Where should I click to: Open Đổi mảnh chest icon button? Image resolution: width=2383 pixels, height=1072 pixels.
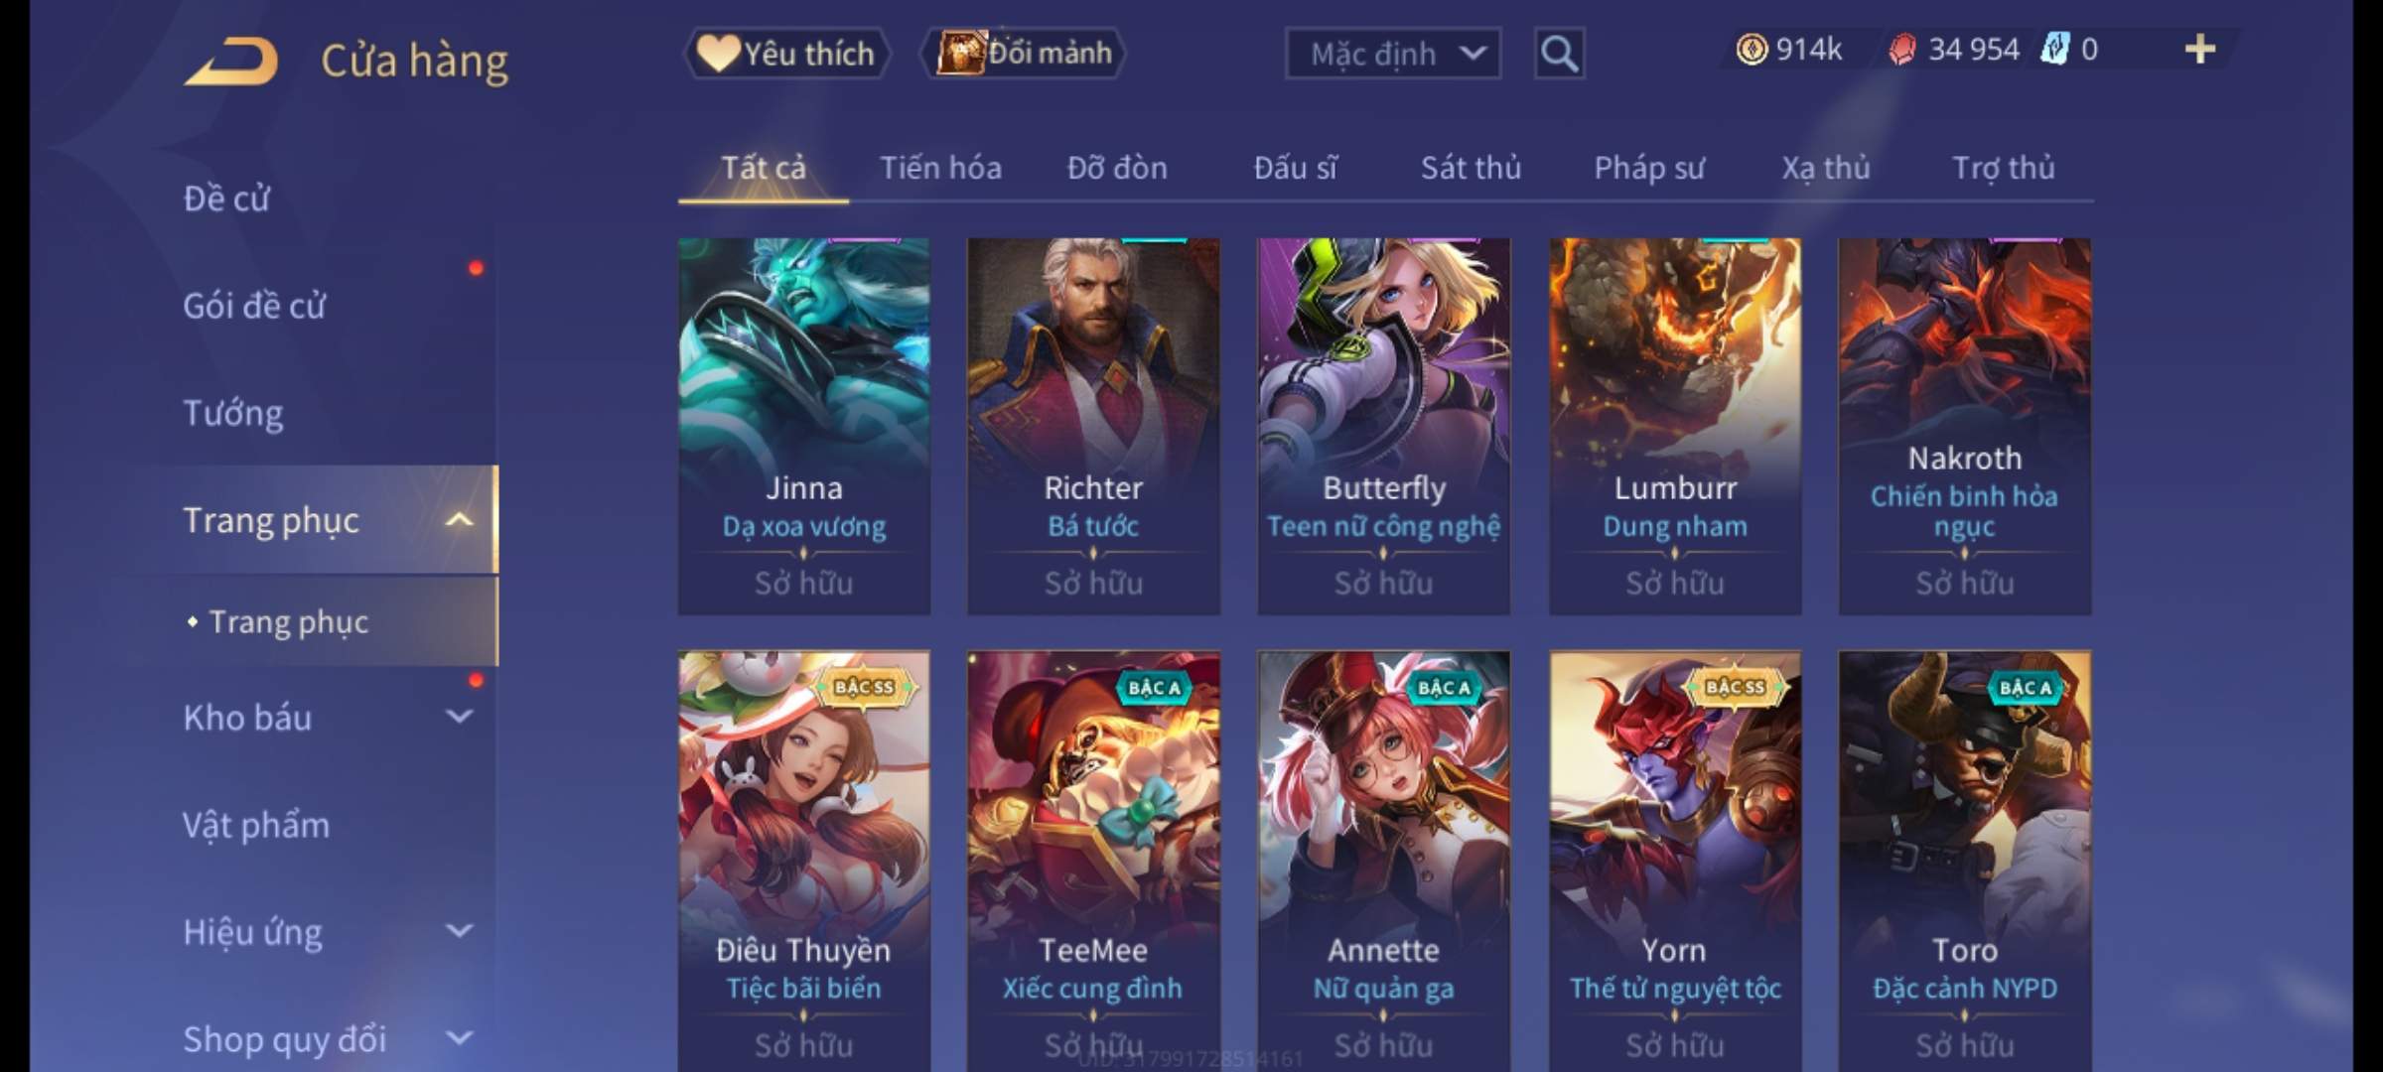[1023, 54]
